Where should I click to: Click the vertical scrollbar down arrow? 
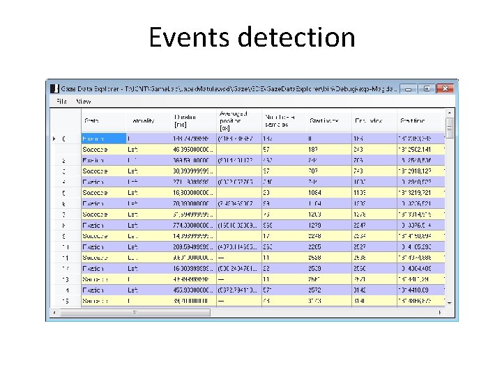click(x=450, y=303)
